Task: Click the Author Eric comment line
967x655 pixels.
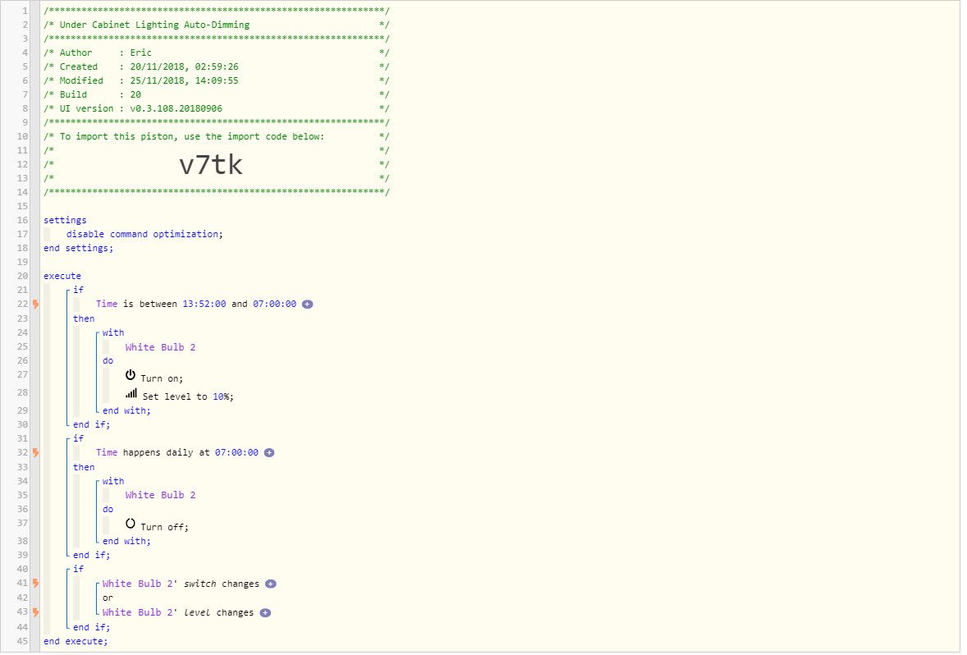Action: tap(217, 53)
